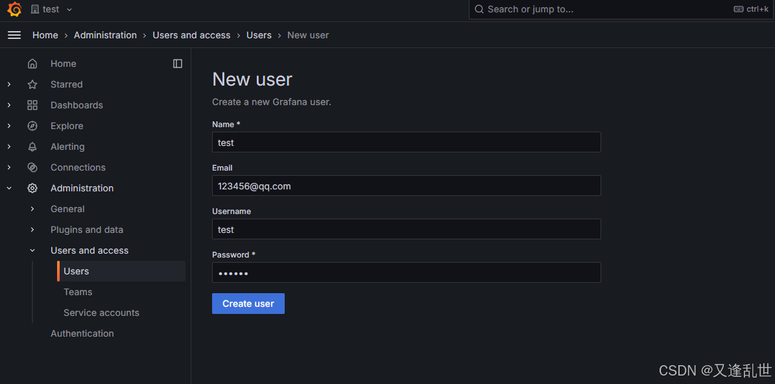The image size is (775, 384).
Task: Open Users and access breadcrumb link
Action: tap(191, 35)
